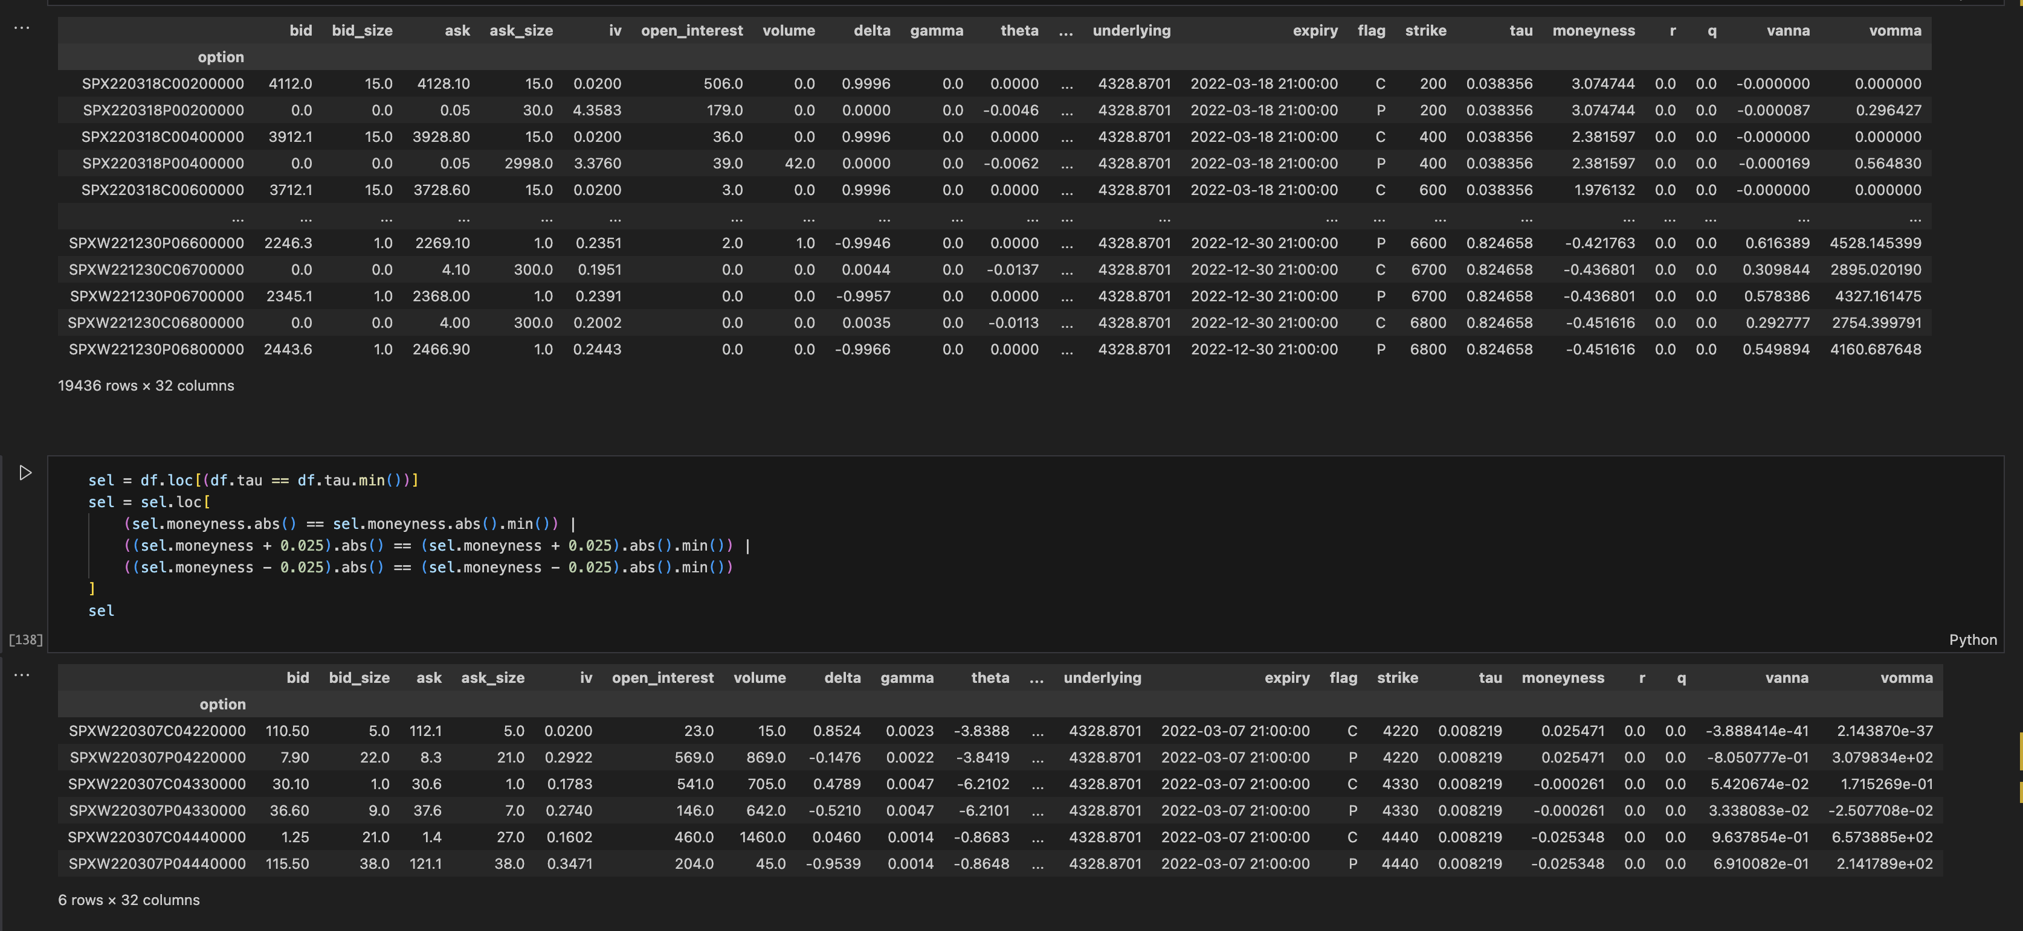2023x931 pixels.
Task: Select the 'moneyness' column header in the bottom table
Action: click(x=1563, y=677)
